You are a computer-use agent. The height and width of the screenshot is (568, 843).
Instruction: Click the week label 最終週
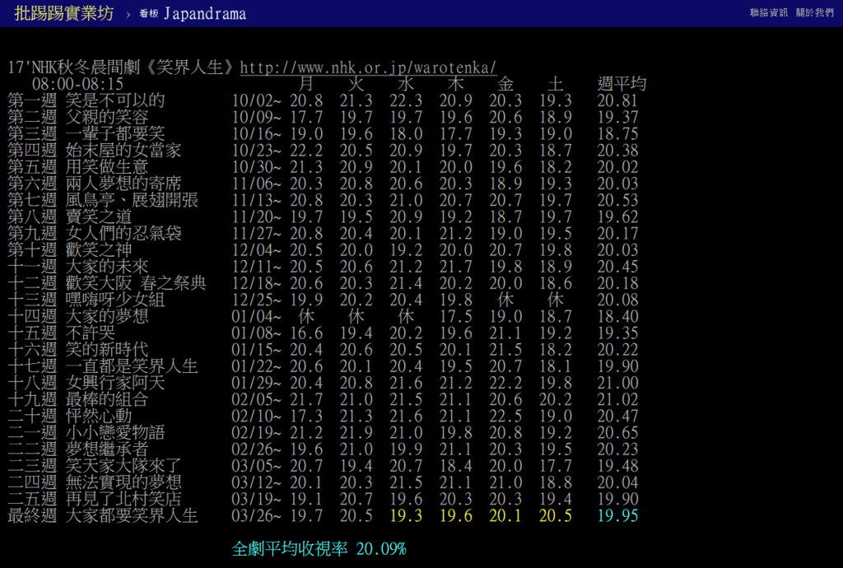pyautogui.click(x=32, y=516)
